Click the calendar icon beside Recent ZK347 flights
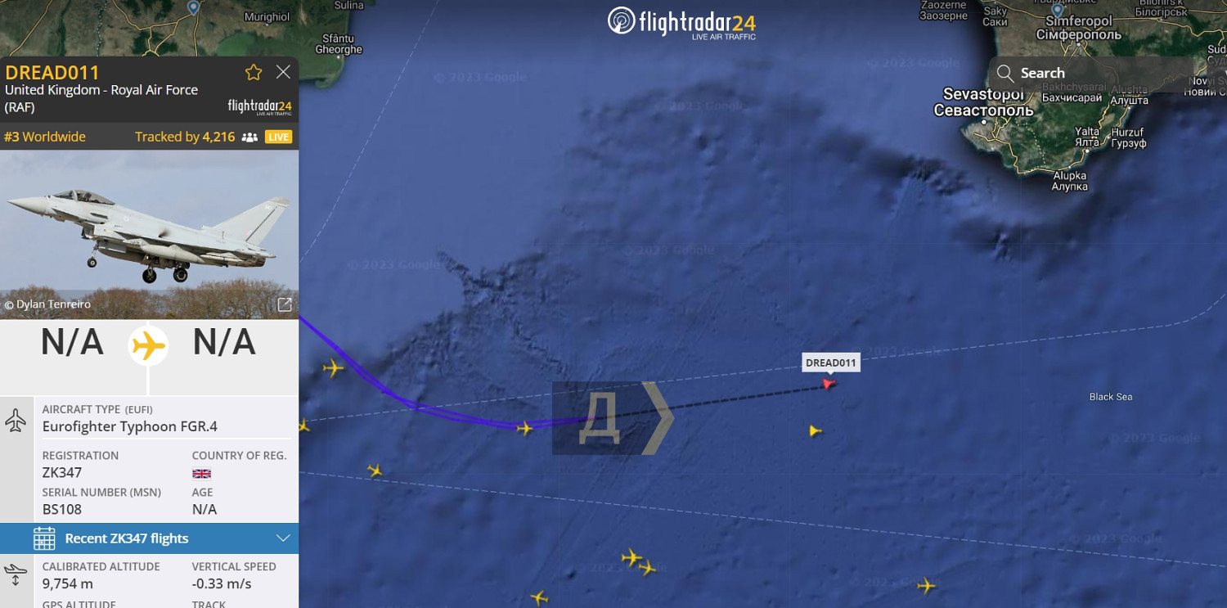 [44, 538]
